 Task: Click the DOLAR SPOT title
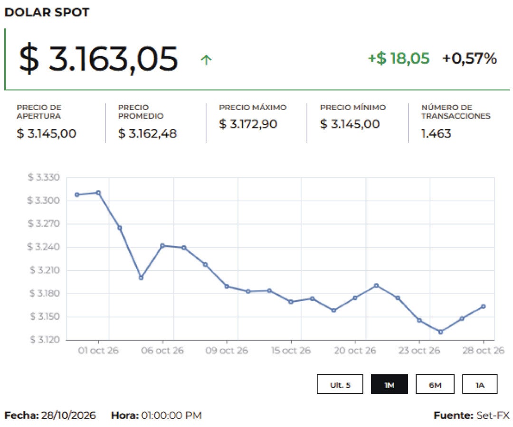pyautogui.click(x=47, y=12)
